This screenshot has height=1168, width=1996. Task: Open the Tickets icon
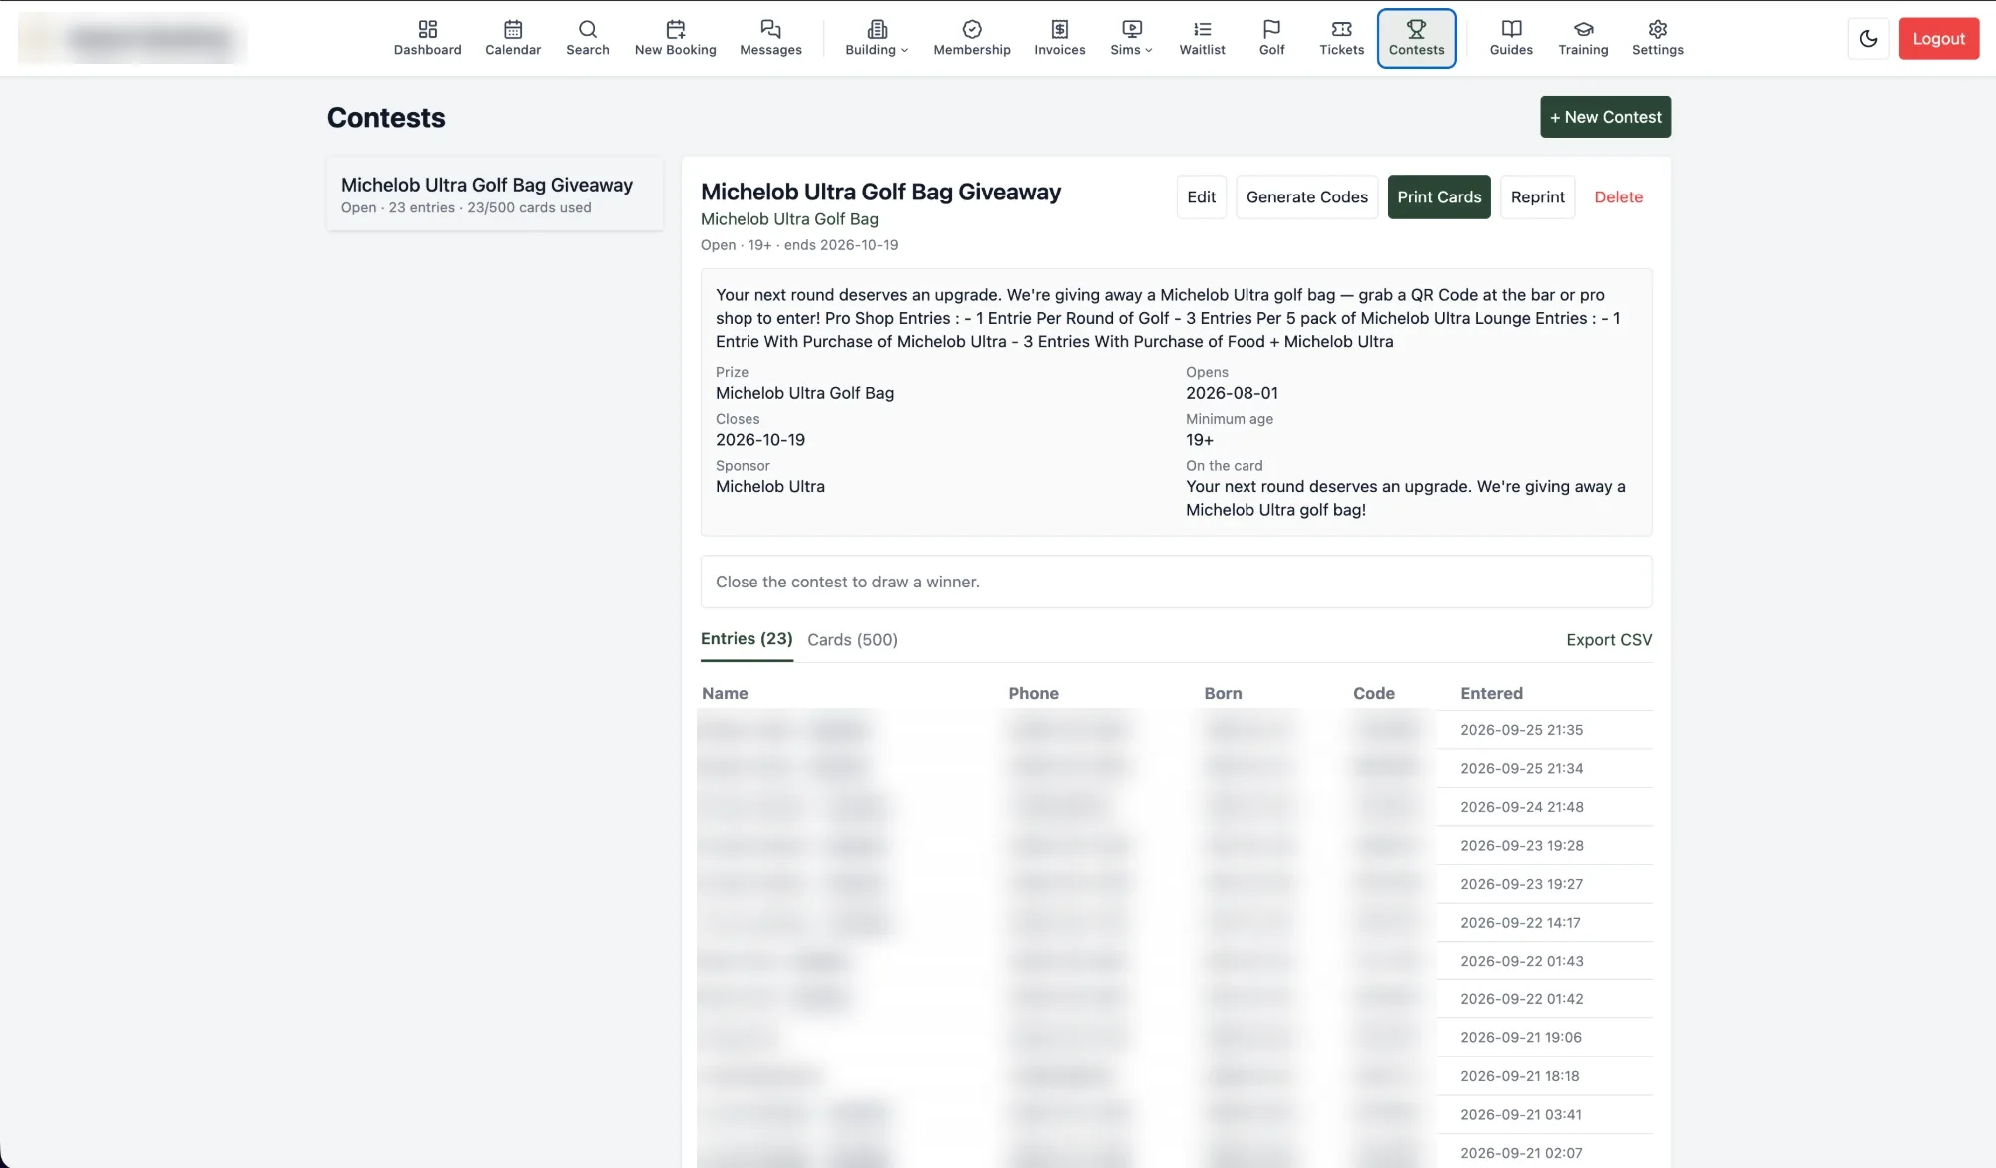point(1341,29)
